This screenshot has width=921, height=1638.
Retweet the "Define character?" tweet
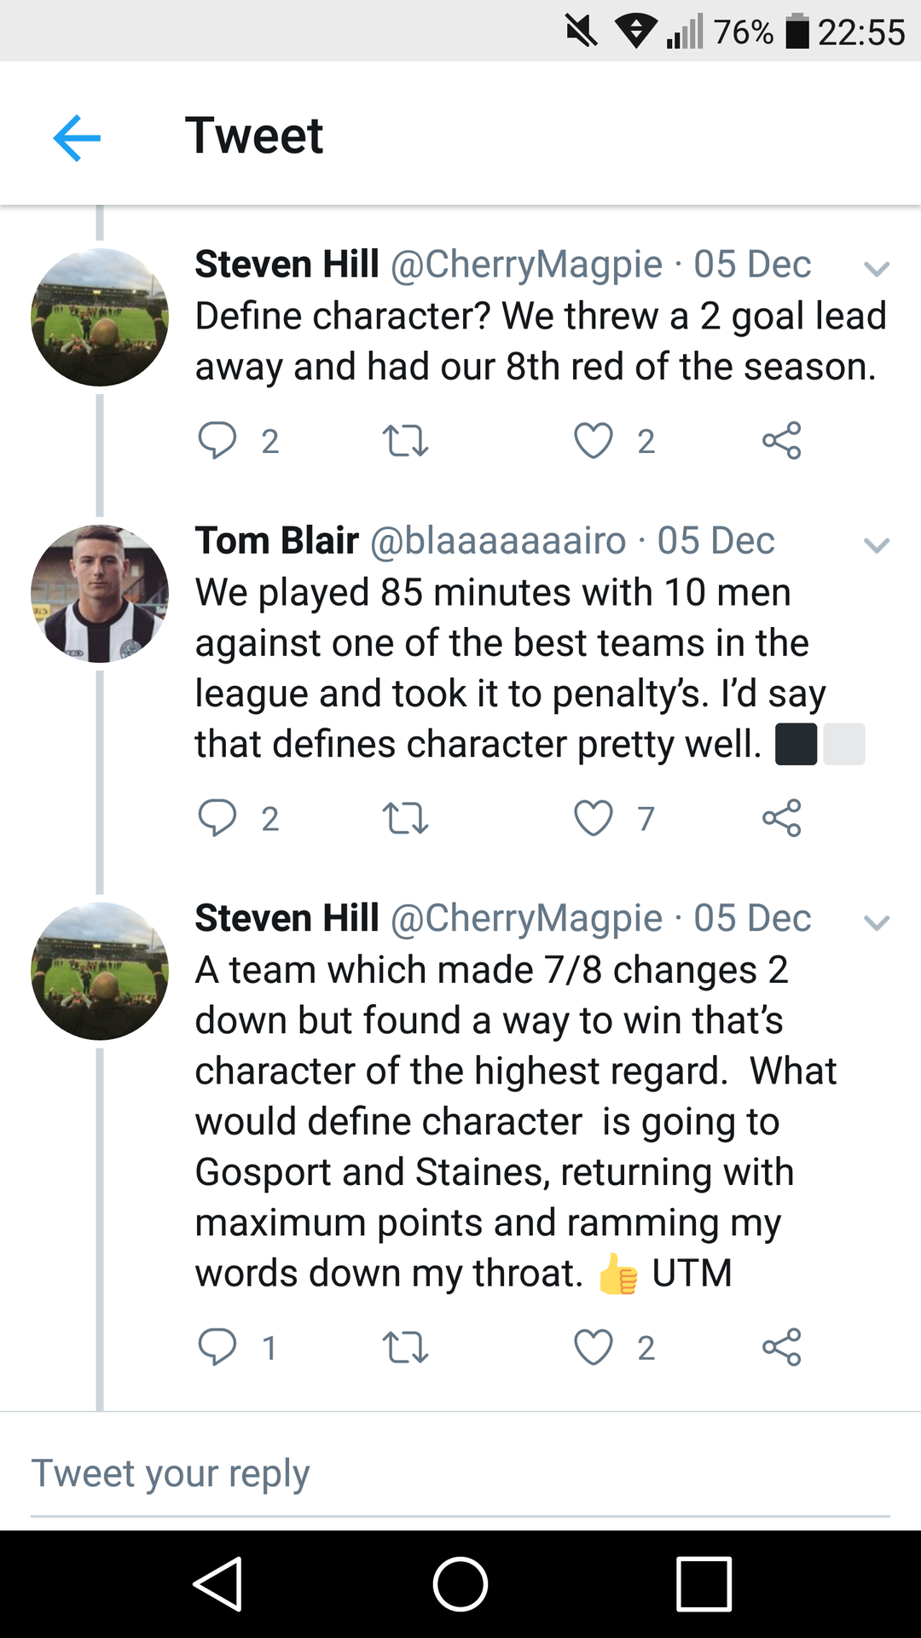click(405, 441)
